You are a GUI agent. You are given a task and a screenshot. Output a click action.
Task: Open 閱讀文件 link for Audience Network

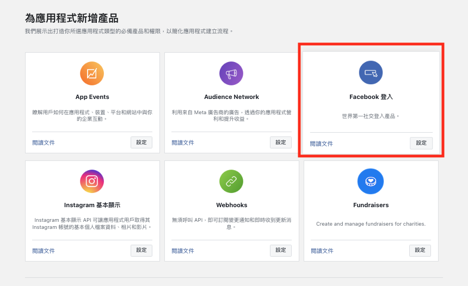183,143
